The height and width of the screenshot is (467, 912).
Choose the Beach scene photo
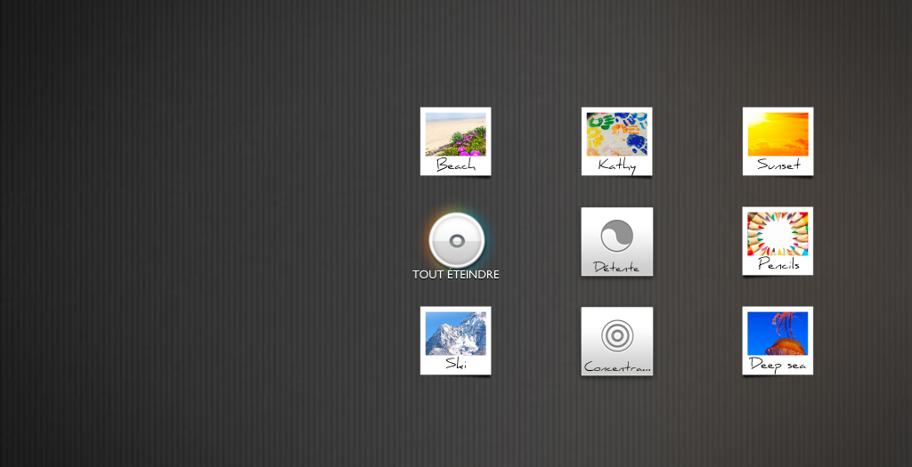point(455,133)
